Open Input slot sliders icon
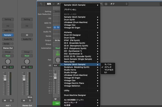 (x=58, y=27)
